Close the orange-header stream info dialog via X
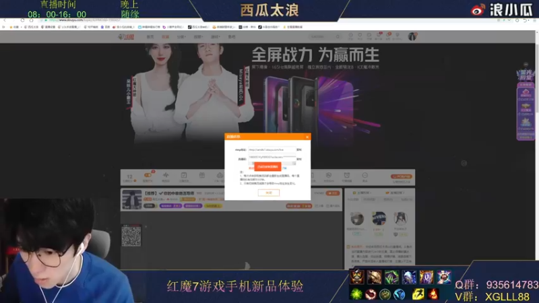The height and width of the screenshot is (303, 539). [307, 137]
